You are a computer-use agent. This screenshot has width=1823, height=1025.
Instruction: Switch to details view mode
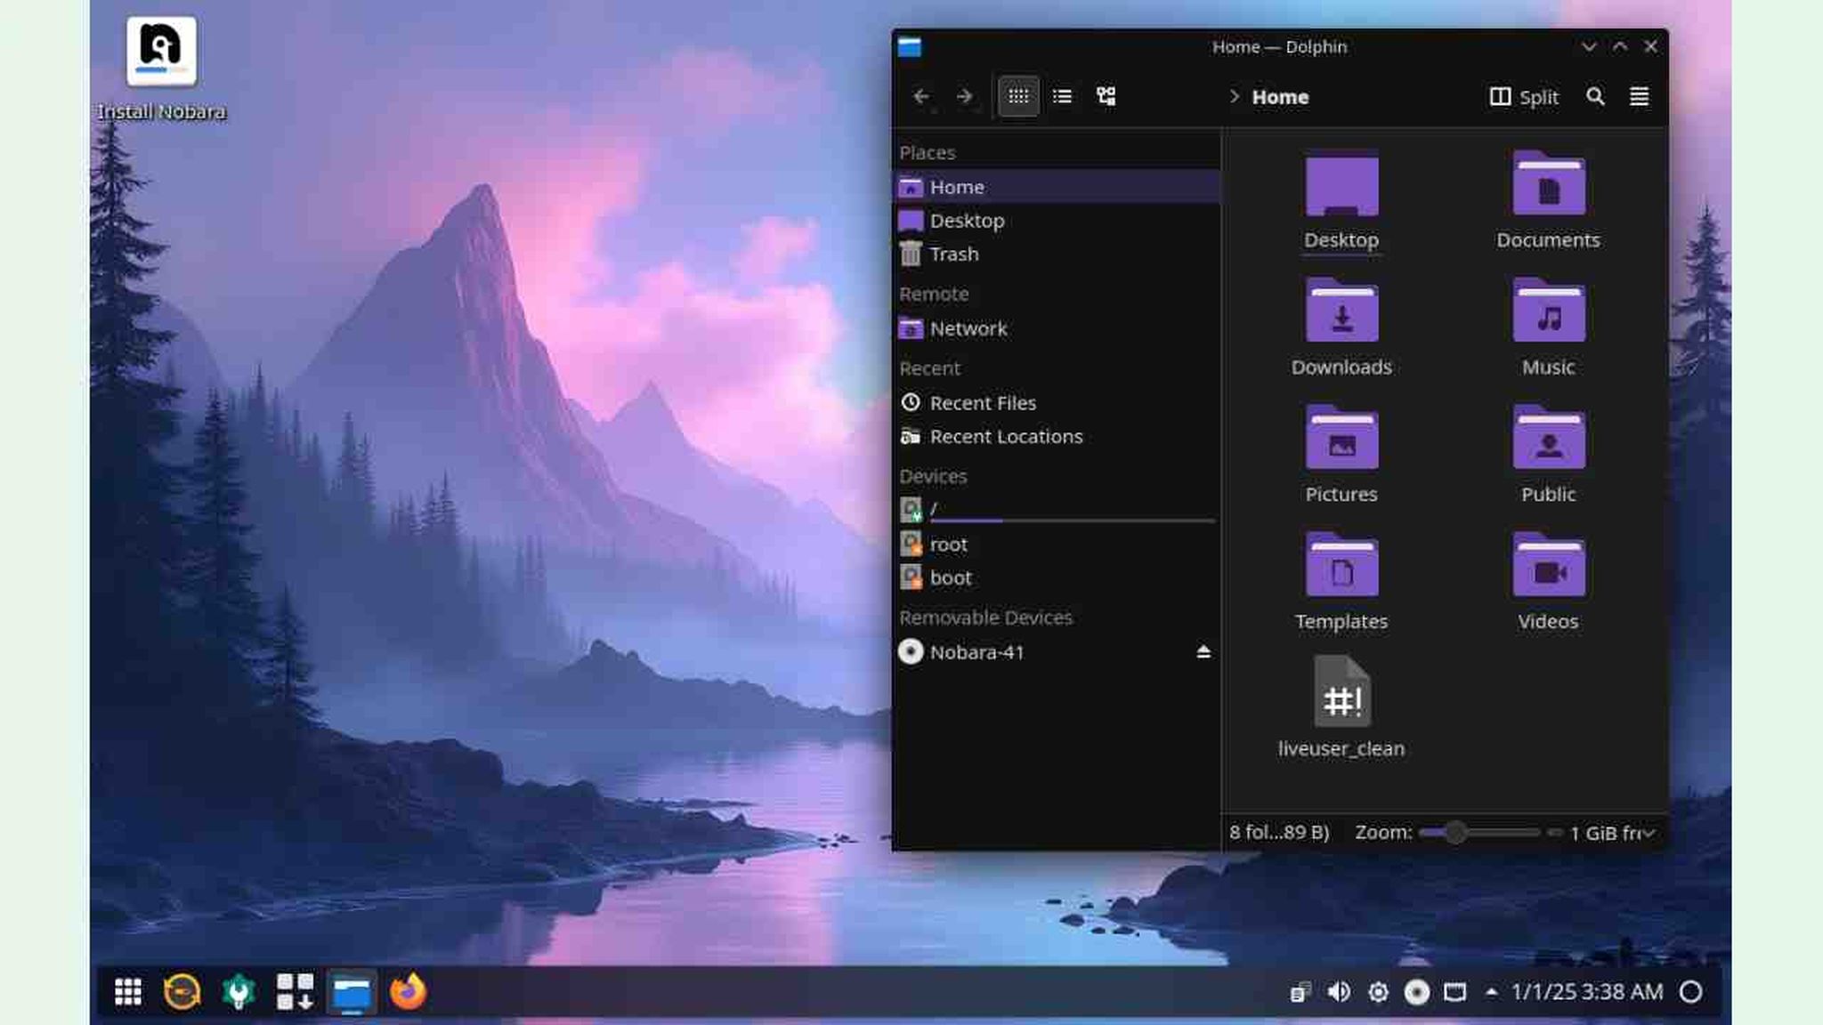click(x=1106, y=96)
